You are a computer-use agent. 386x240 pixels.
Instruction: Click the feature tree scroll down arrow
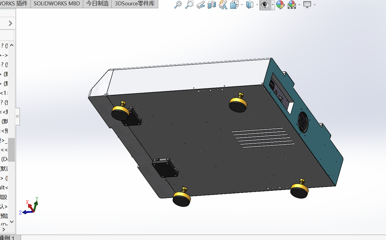(x=12, y=221)
